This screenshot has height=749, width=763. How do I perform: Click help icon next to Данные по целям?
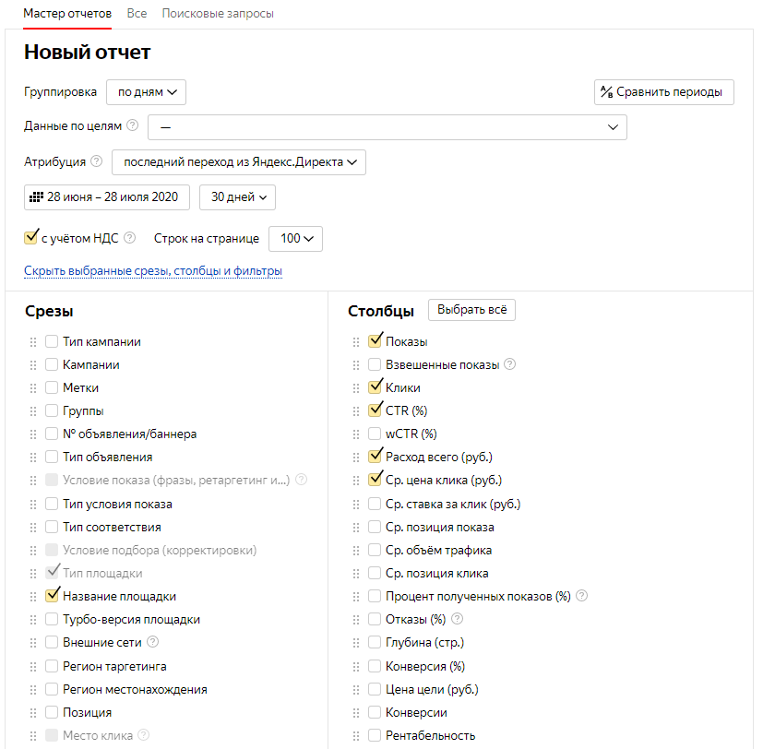coord(132,125)
